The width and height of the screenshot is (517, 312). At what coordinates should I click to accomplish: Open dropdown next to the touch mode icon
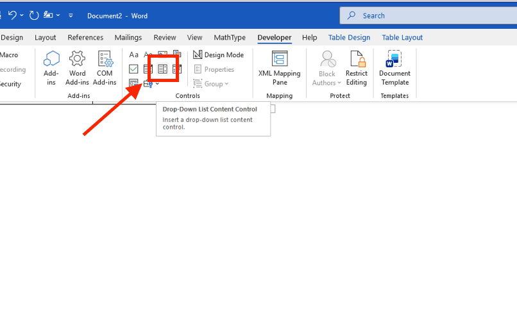tap(58, 15)
